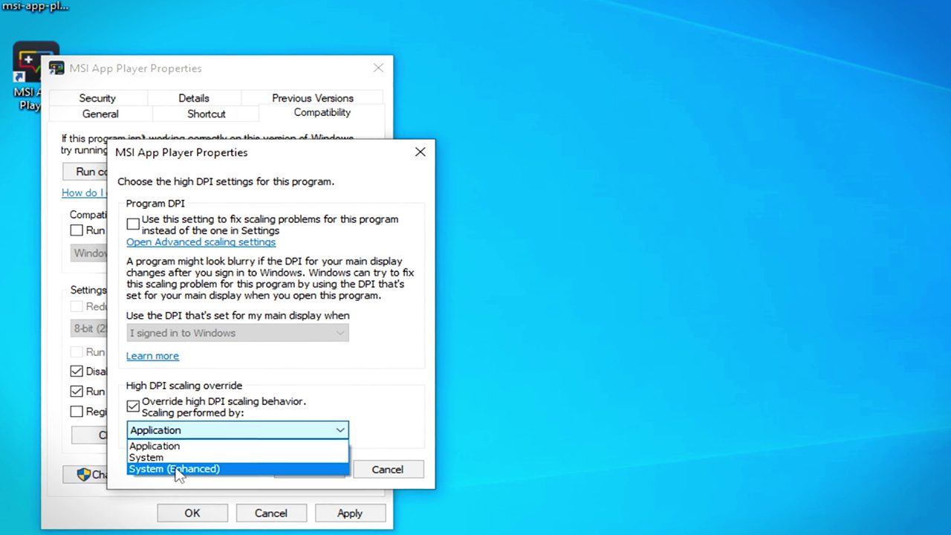
Task: Open the 'How do I' help link in back window
Action: click(x=84, y=192)
